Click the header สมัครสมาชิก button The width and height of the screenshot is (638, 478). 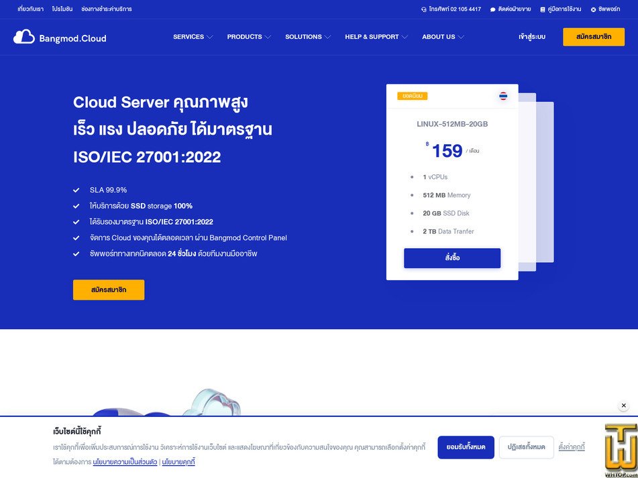[594, 37]
